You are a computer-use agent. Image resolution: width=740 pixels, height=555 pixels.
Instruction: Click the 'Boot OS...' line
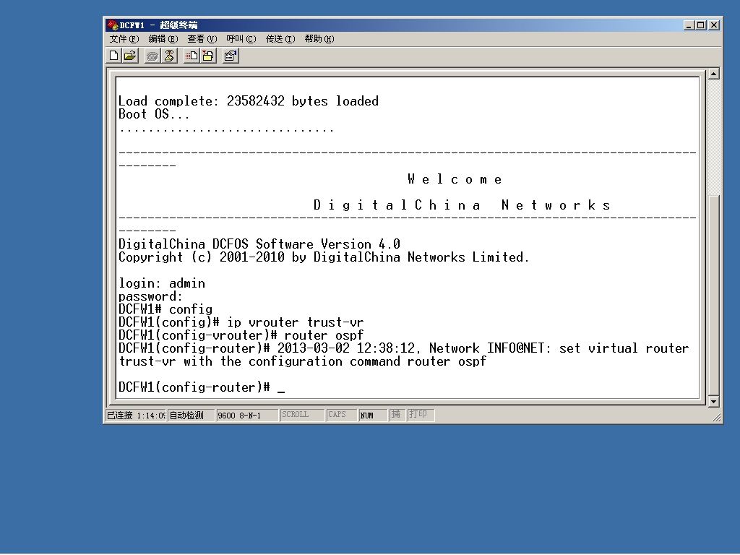154,114
